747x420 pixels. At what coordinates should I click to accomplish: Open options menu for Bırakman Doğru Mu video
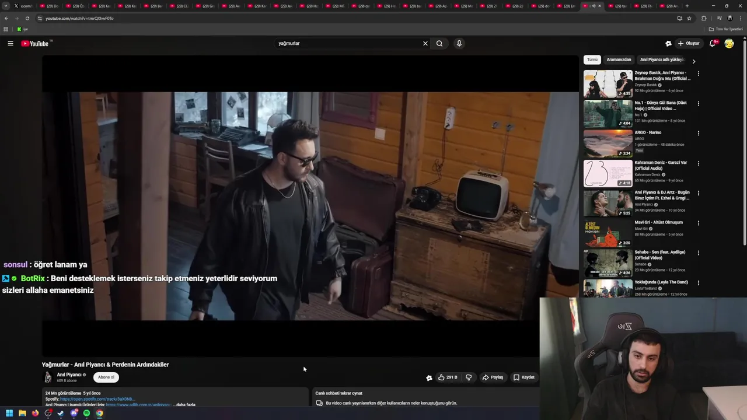click(698, 73)
